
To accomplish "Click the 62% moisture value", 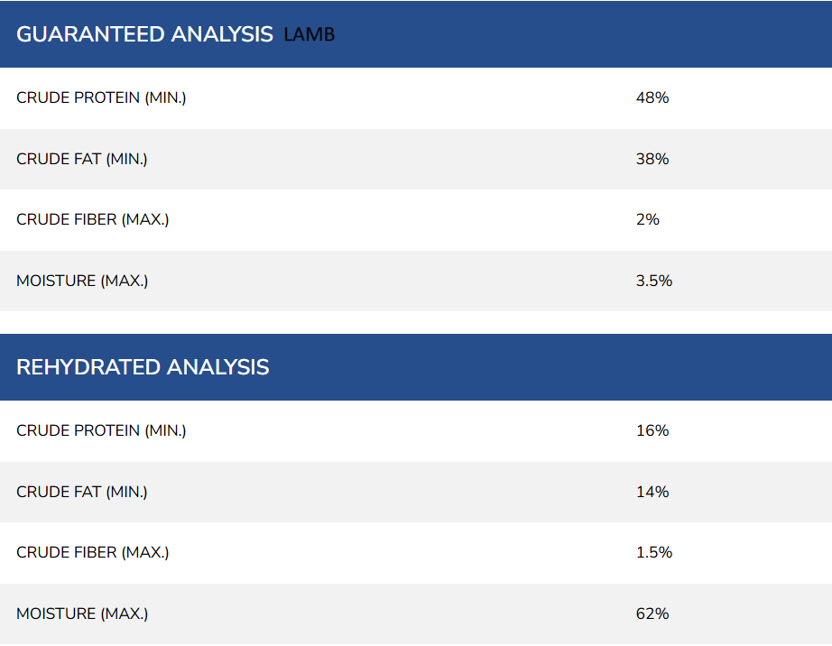I will point(652,614).
